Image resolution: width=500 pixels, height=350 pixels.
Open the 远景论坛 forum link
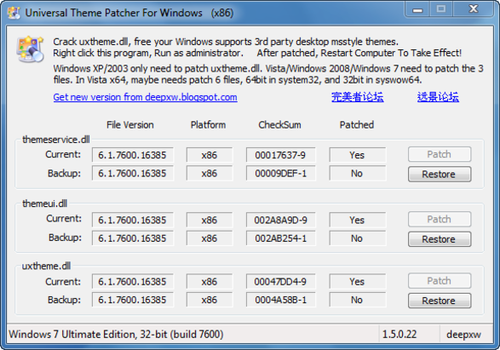pos(438,97)
